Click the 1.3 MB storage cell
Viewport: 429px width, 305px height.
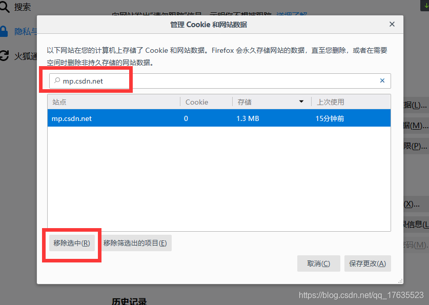tap(248, 118)
